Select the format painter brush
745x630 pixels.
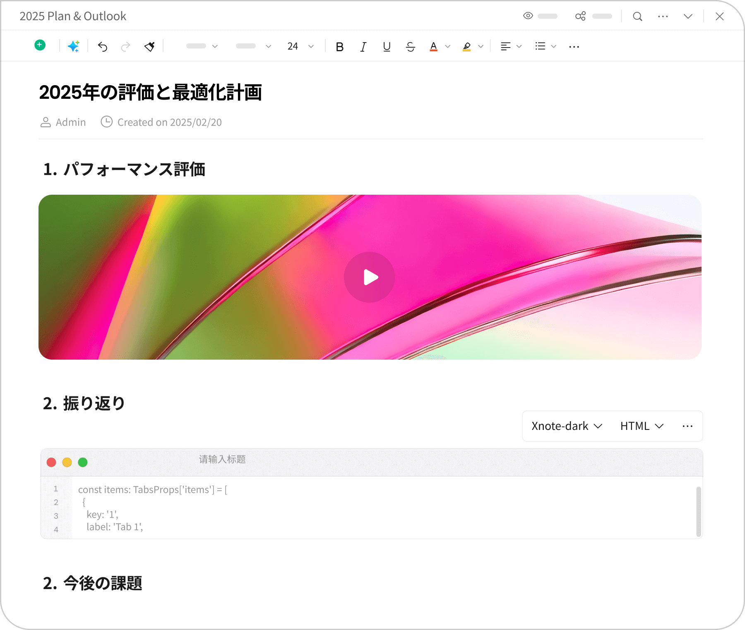click(149, 47)
